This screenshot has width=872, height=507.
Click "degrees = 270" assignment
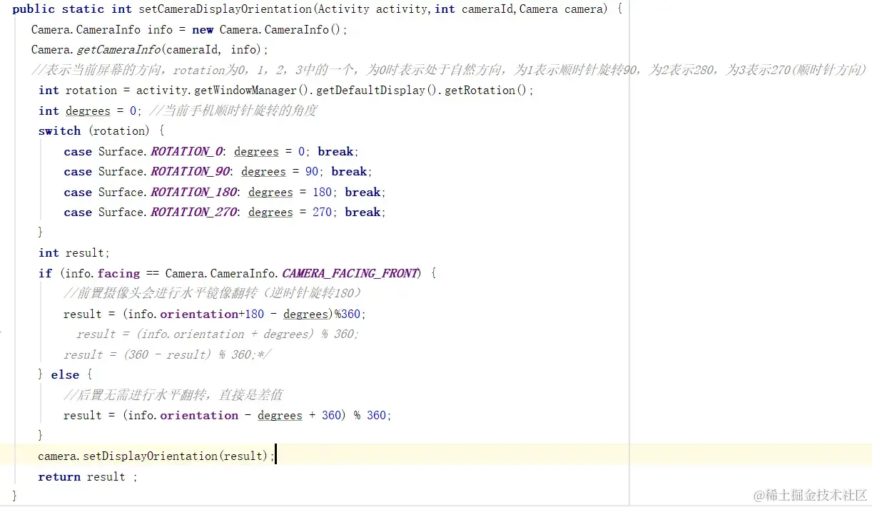coord(290,212)
